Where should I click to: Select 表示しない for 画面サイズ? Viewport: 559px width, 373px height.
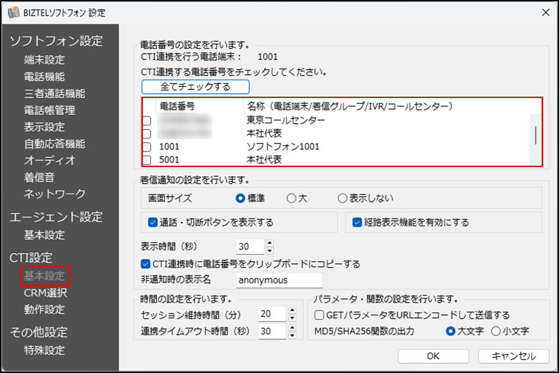342,198
